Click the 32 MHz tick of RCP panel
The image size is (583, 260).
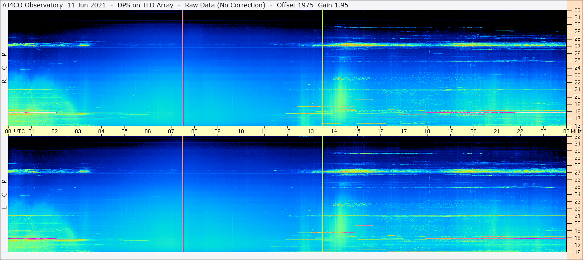(577, 10)
